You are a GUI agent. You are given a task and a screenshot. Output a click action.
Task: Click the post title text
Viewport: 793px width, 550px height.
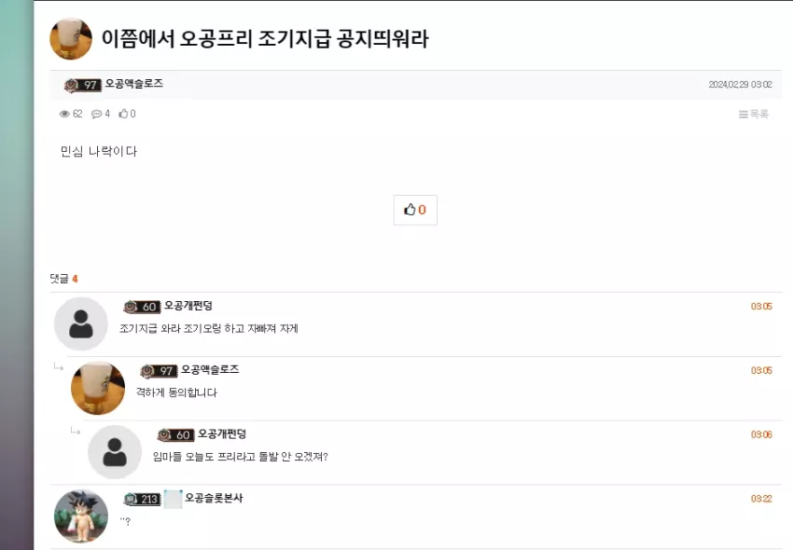click(265, 39)
